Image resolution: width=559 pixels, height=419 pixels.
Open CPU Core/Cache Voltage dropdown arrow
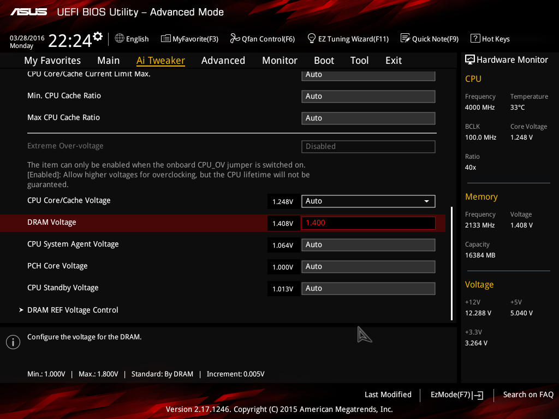pyautogui.click(x=426, y=201)
